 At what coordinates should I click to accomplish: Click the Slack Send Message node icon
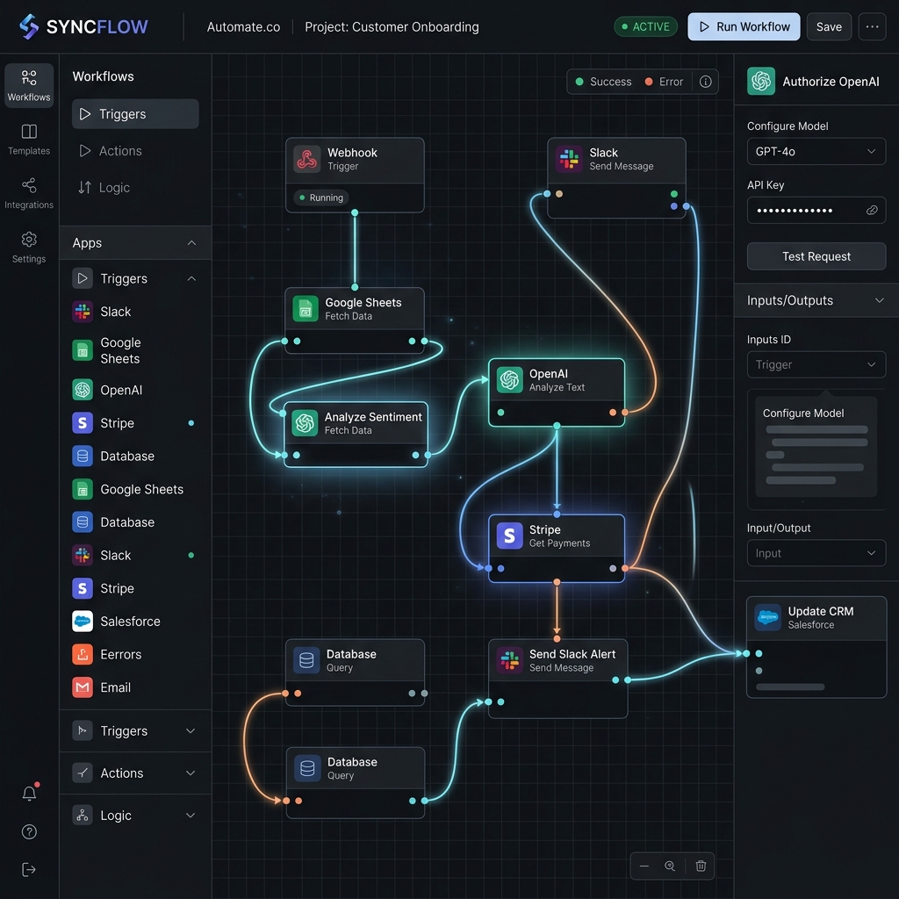click(569, 159)
